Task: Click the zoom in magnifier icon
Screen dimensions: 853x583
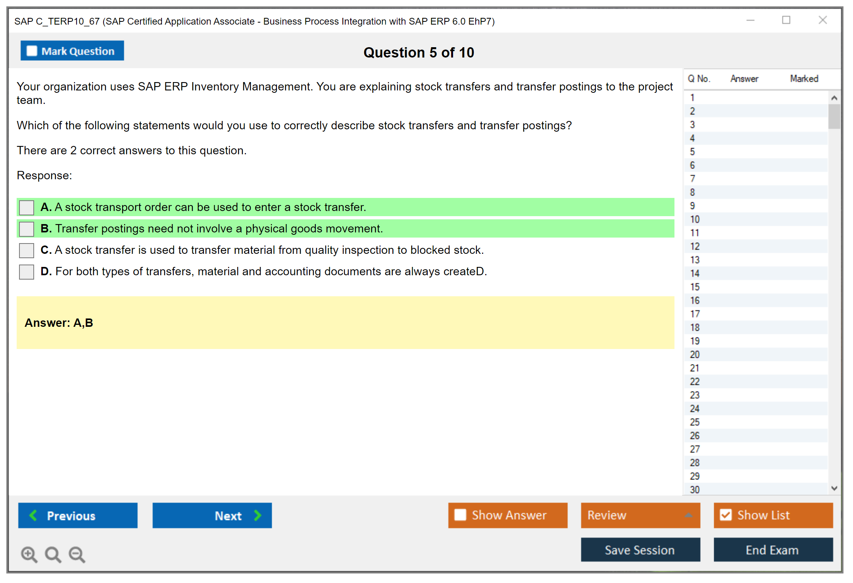Action: (29, 554)
